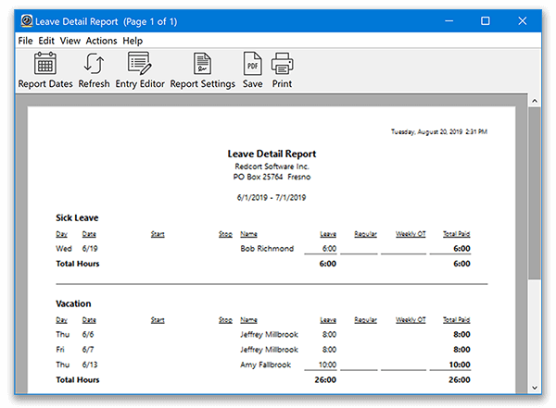Click the PO Box 25764 Fresno line

point(272,177)
